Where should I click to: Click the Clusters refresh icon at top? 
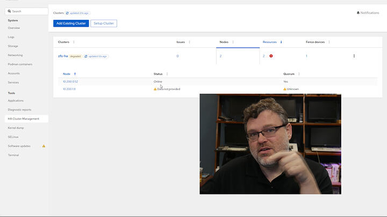(x=67, y=13)
